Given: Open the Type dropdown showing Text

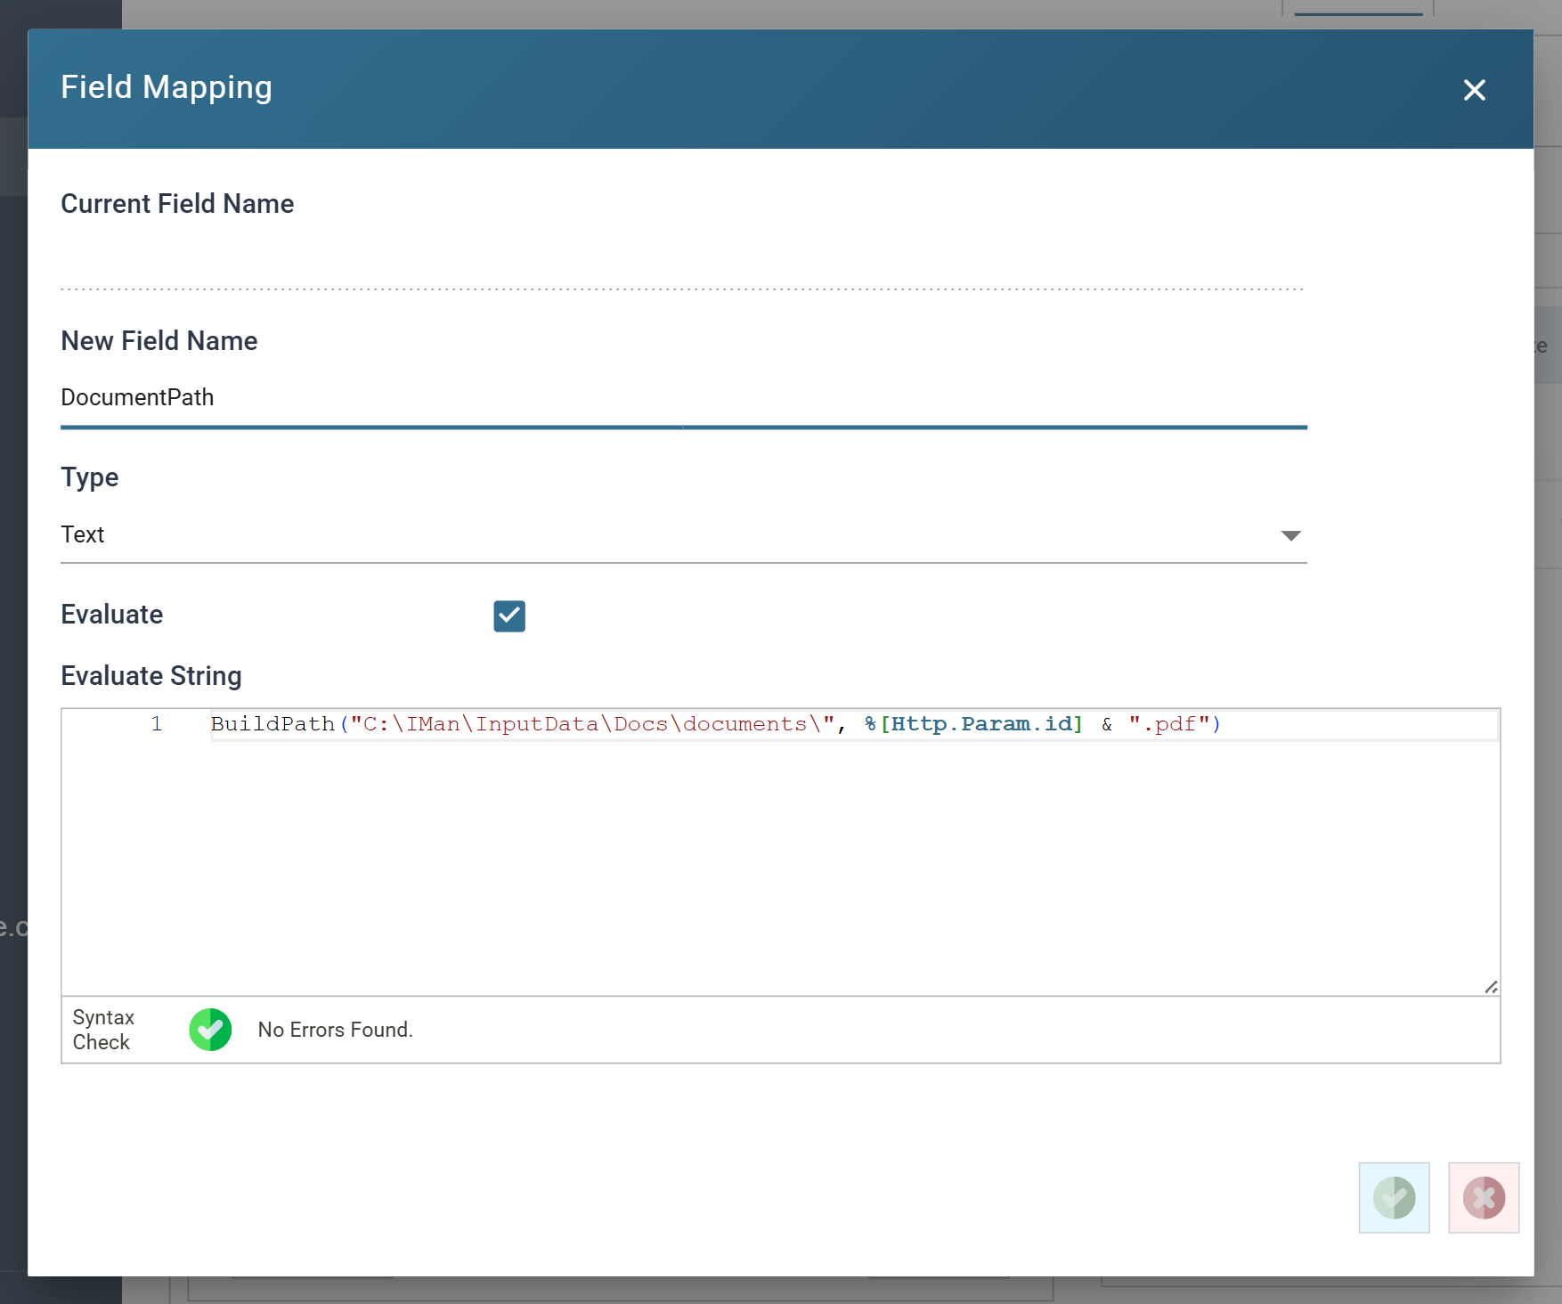Looking at the screenshot, I should (x=683, y=534).
